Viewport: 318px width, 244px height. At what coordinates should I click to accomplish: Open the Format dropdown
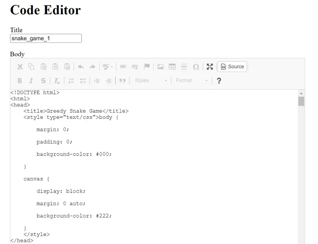coord(192,81)
